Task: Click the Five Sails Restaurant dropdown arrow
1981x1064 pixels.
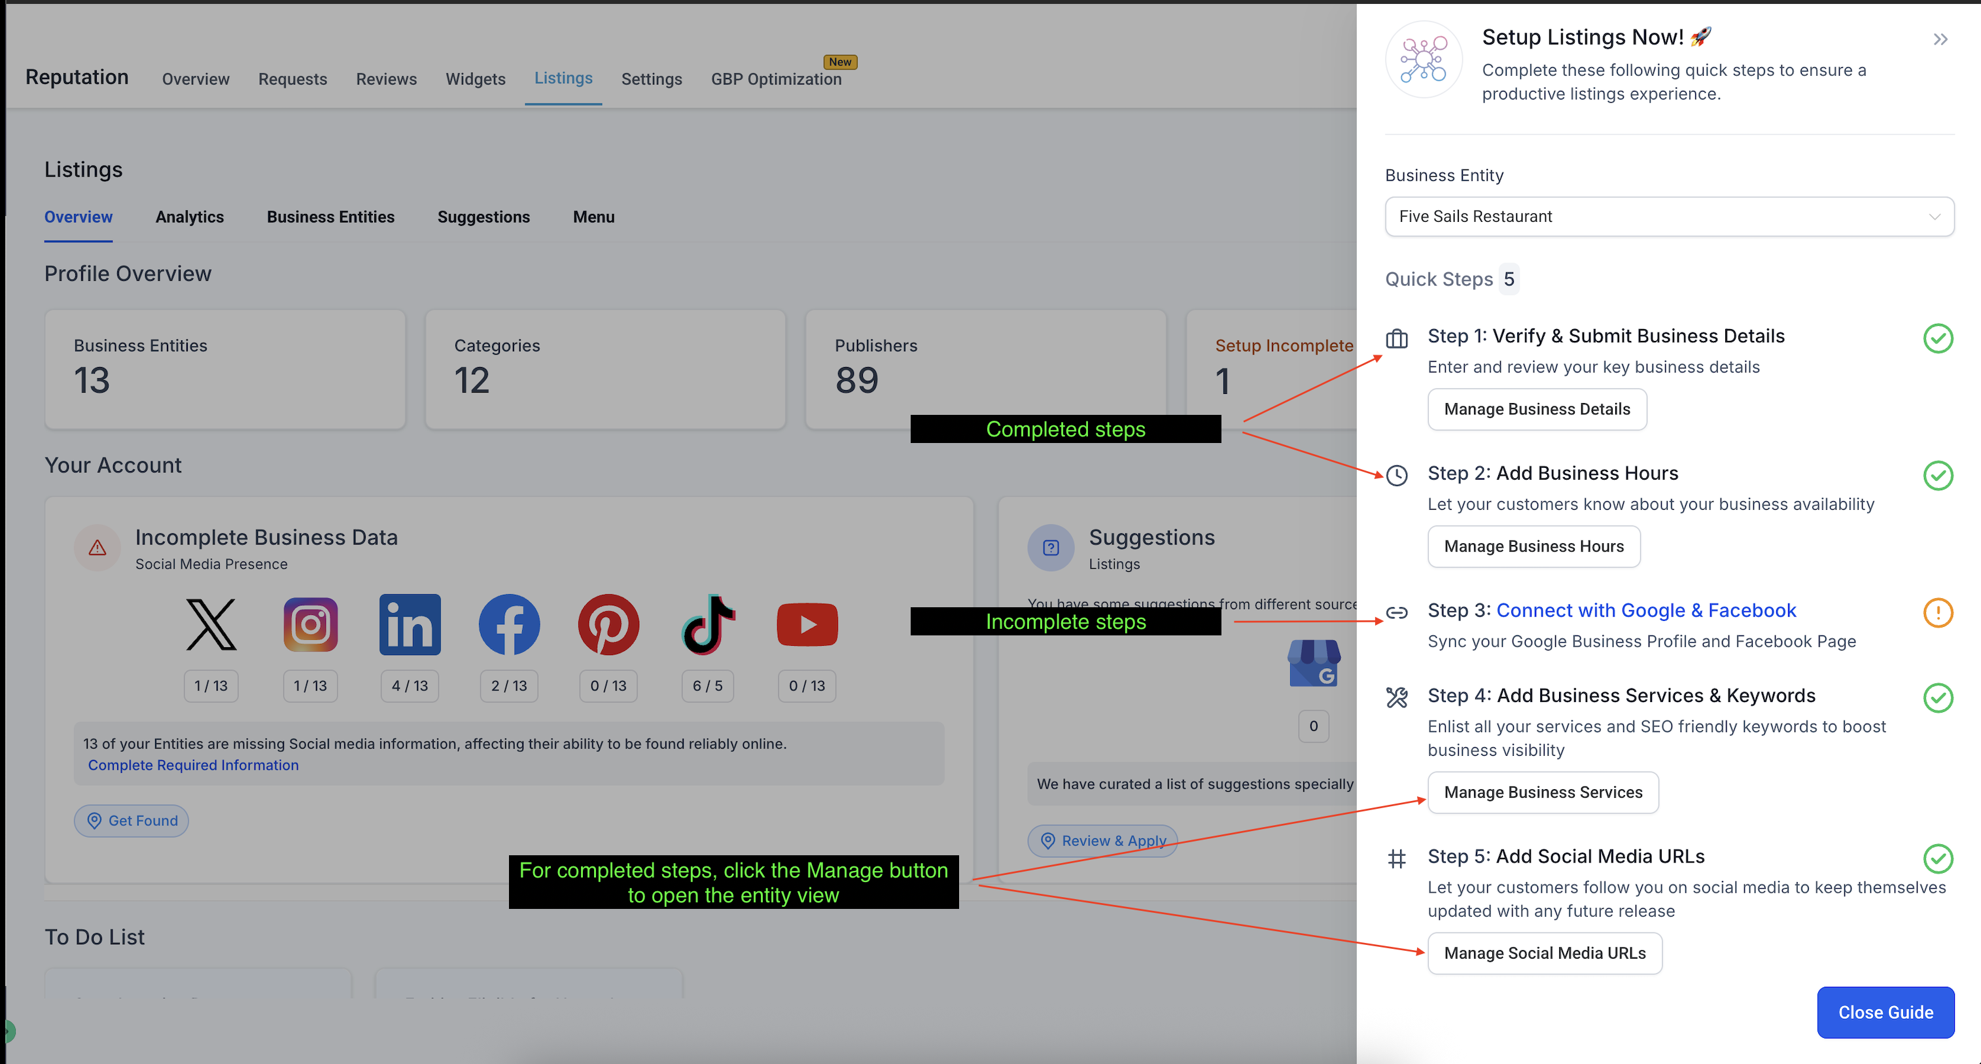Action: point(1934,216)
